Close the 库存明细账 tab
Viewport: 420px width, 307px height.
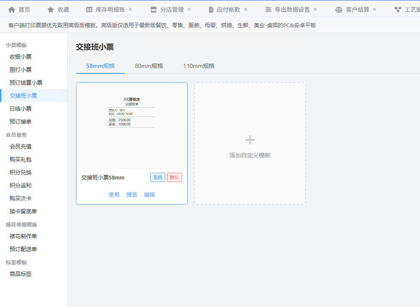(x=130, y=9)
